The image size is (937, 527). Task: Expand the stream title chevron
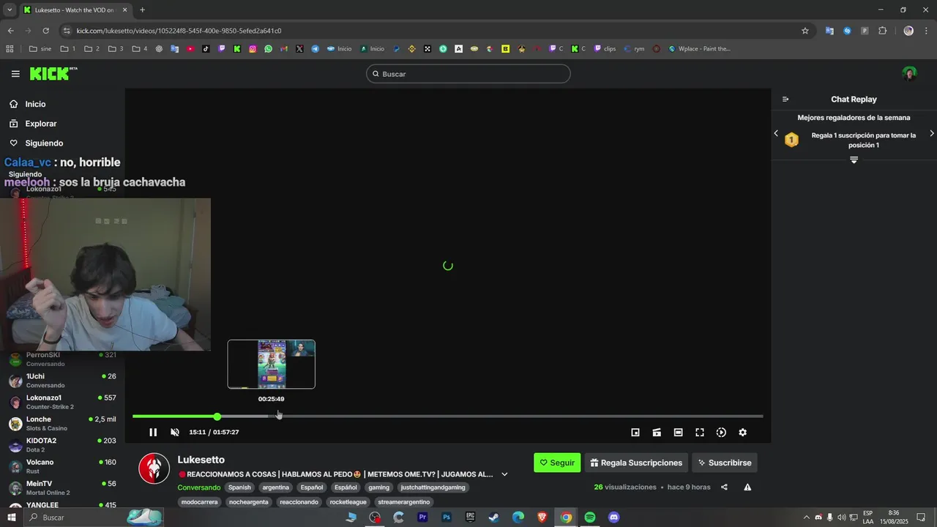(504, 474)
